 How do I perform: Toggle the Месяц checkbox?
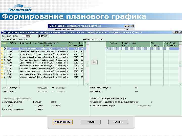click(40, 36)
